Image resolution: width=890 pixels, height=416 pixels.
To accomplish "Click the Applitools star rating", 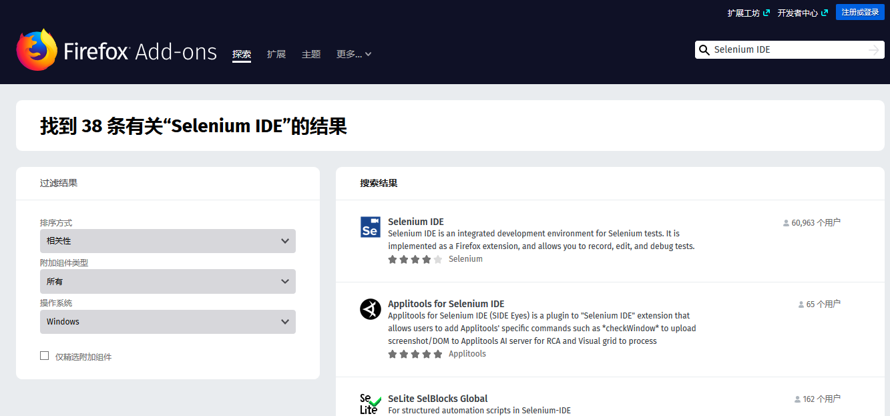I will 415,354.
